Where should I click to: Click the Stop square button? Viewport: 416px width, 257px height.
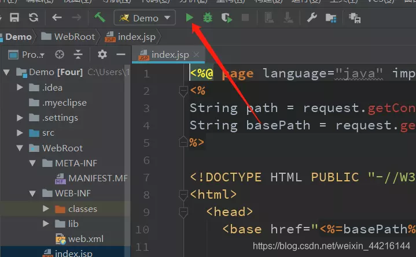(x=245, y=18)
